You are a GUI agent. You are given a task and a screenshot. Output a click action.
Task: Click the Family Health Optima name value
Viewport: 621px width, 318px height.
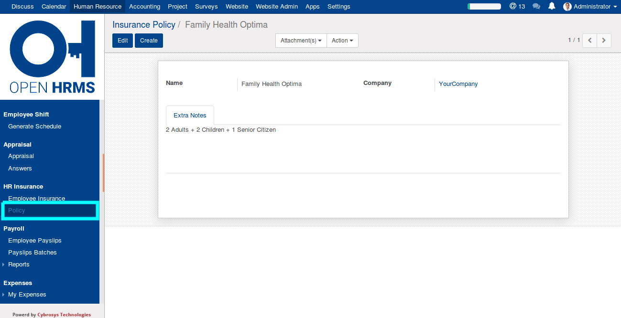pyautogui.click(x=272, y=84)
